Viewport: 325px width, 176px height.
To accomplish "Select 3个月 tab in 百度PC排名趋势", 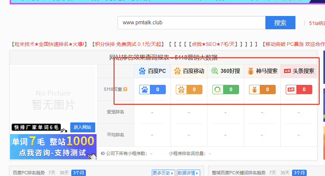I will click(x=79, y=173).
